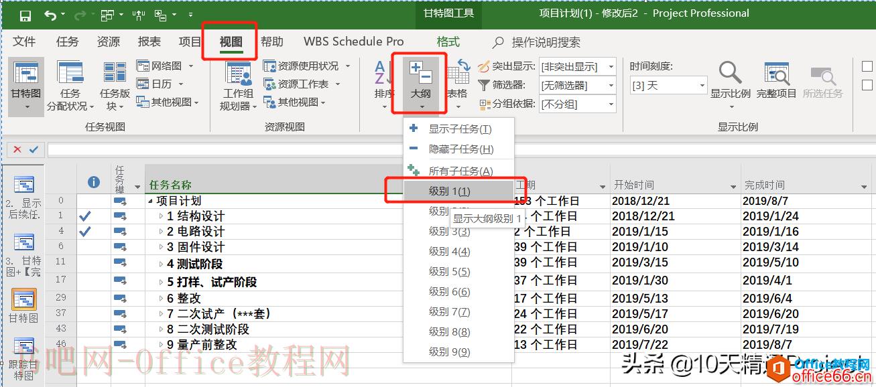876x387 pixels.
Task: Open the 任务模式 column filter arrow
Action: pos(138,186)
